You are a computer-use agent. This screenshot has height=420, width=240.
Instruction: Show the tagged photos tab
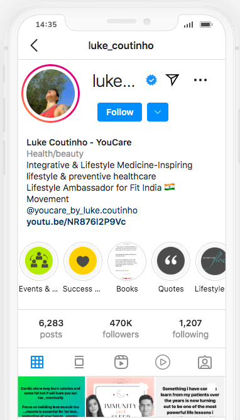pyautogui.click(x=205, y=362)
